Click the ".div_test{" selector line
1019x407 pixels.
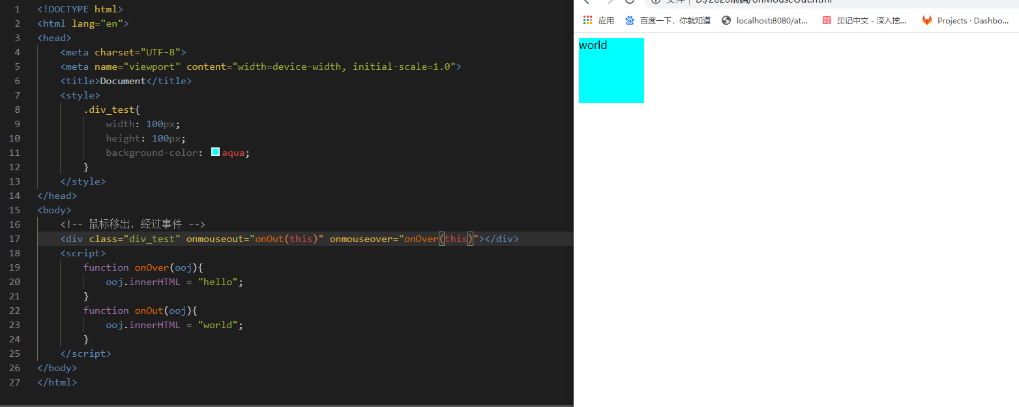coord(111,110)
